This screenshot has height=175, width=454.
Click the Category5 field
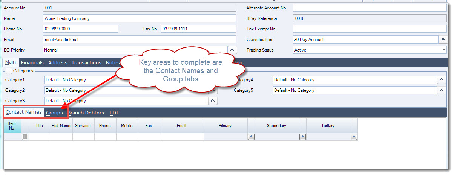click(x=354, y=90)
